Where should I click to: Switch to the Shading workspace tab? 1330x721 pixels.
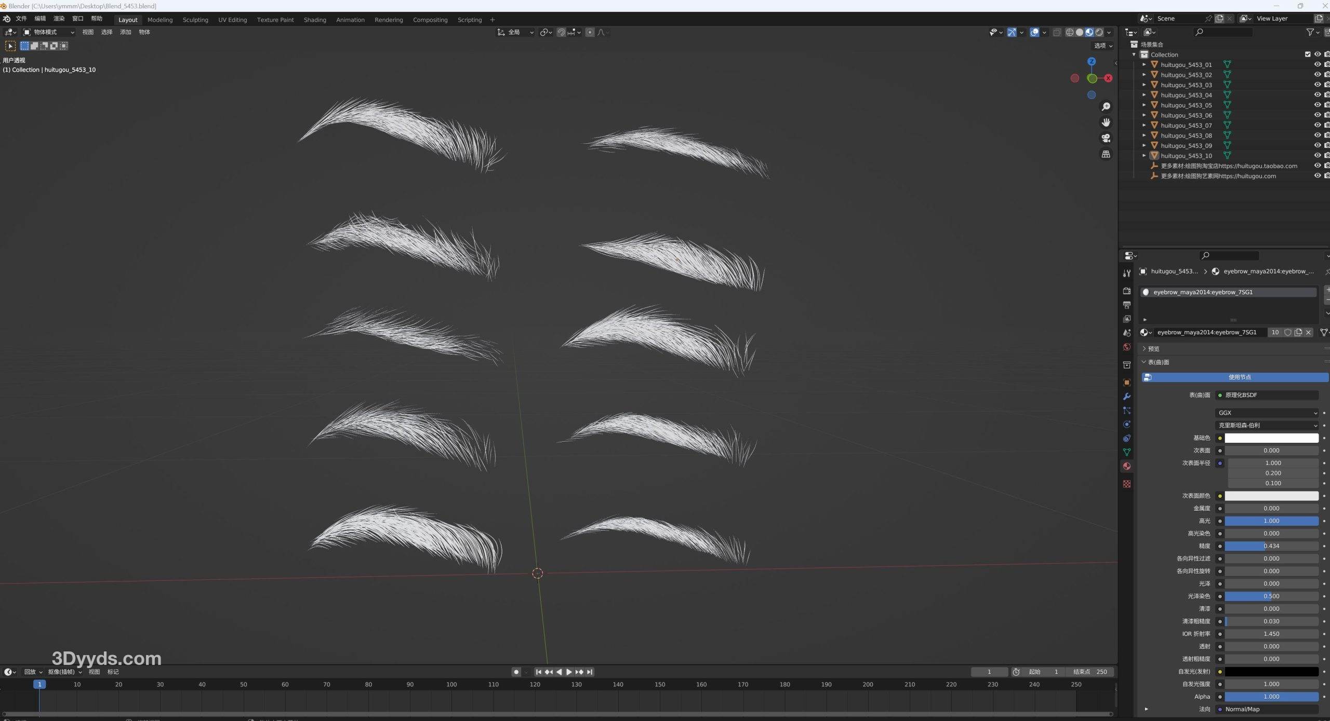click(x=315, y=20)
